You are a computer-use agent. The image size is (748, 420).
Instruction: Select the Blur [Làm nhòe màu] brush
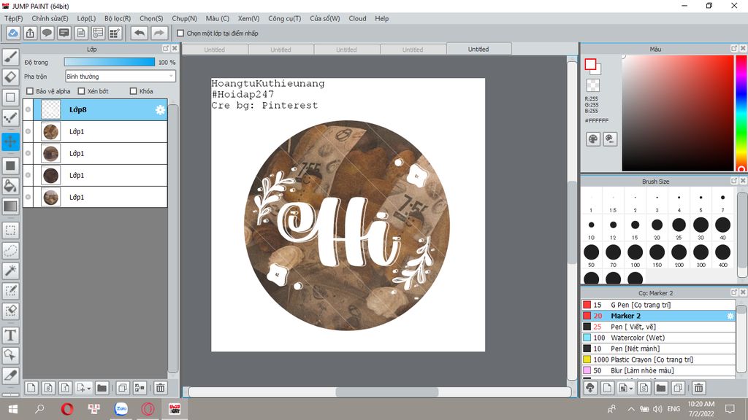coord(658,370)
